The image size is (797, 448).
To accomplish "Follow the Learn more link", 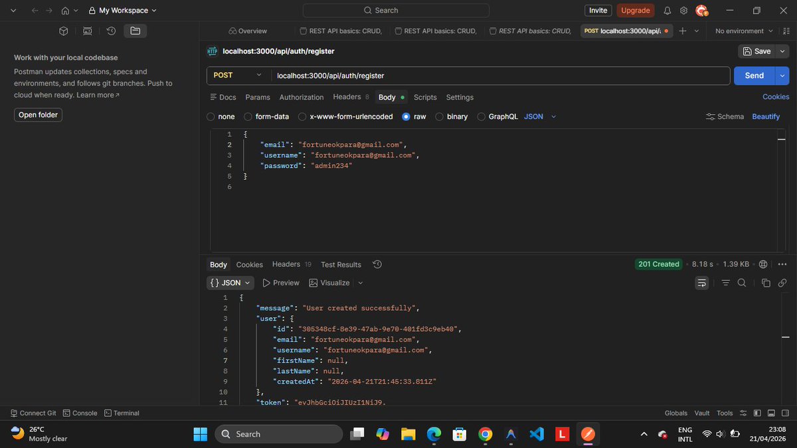I will click(98, 95).
